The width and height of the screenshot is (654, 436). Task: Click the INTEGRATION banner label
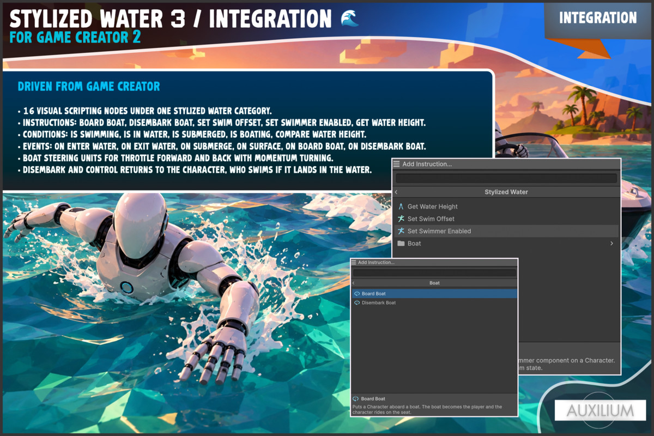coord(598,18)
